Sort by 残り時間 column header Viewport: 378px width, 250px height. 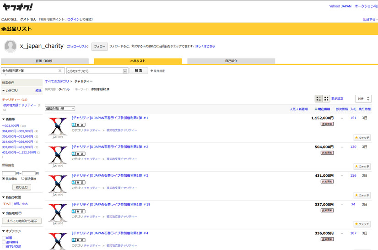364,109
